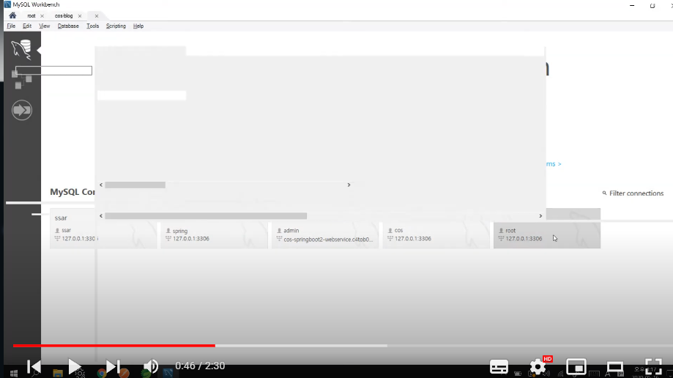The width and height of the screenshot is (673, 378).
Task: Open video settings gear
Action: click(x=538, y=367)
